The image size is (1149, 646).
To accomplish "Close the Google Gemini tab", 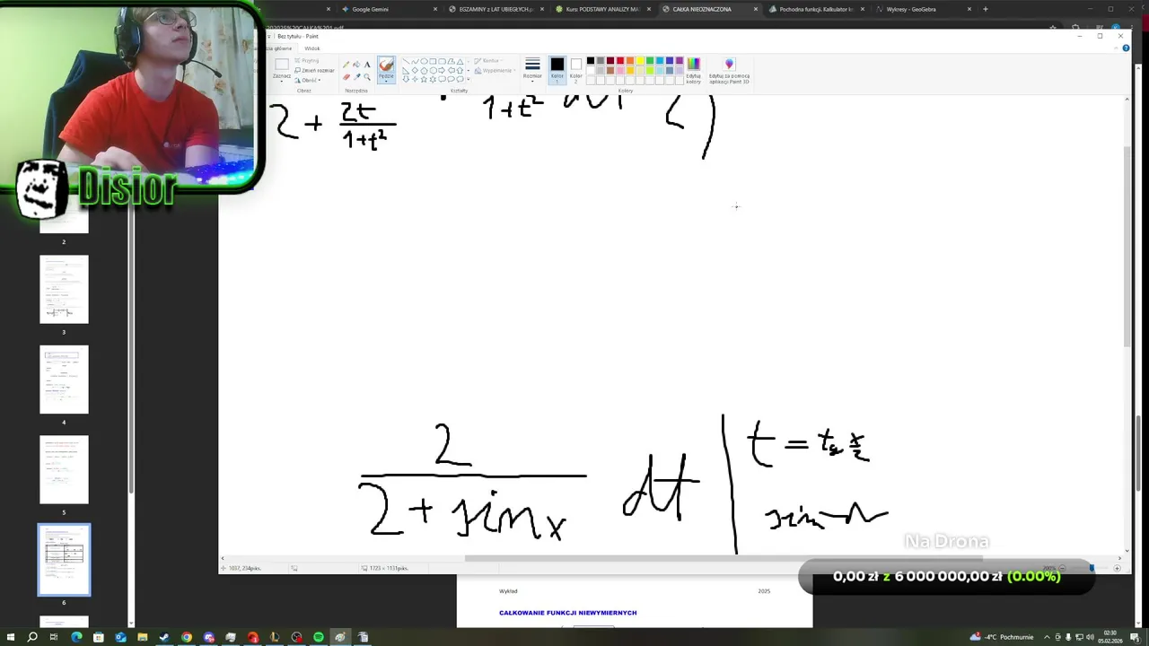I will point(435,9).
